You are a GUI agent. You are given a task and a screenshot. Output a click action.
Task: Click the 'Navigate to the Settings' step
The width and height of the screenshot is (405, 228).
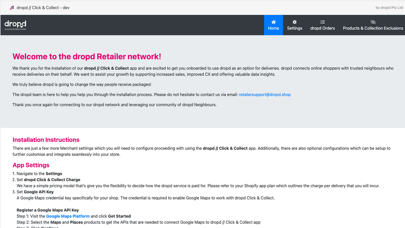[39, 174]
